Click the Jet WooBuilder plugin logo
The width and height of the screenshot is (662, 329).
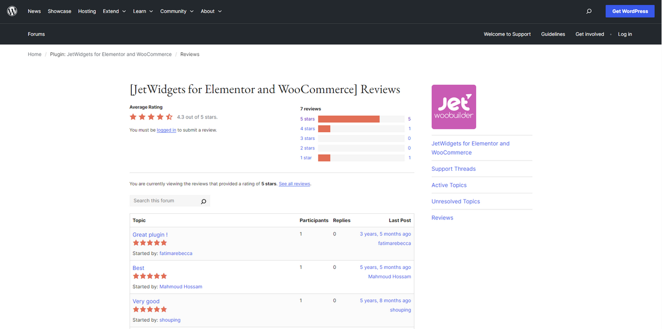click(453, 107)
